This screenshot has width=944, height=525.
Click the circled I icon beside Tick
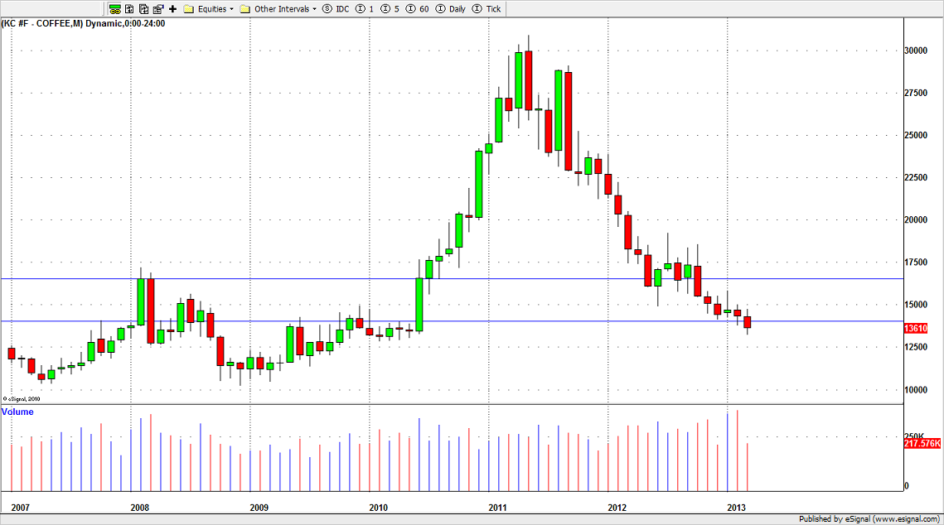[x=477, y=9]
